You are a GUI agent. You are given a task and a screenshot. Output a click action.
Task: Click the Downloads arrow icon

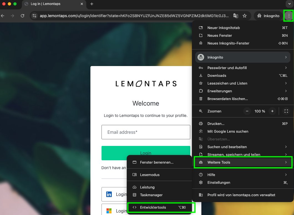[x=201, y=75]
